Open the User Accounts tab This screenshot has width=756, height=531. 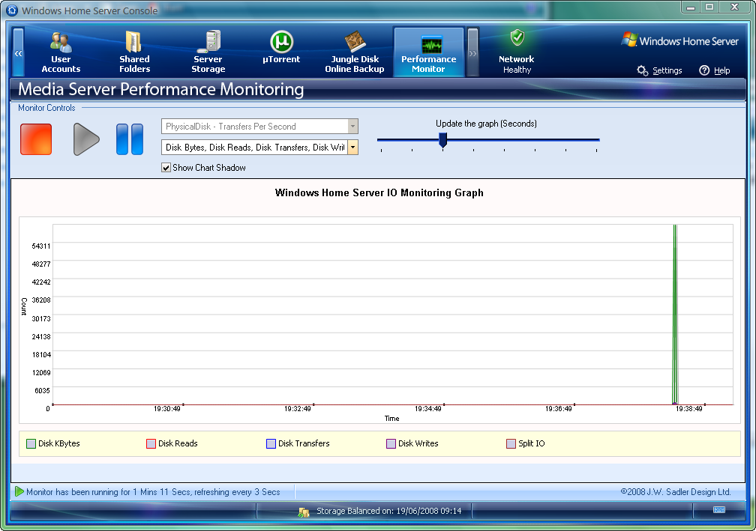(61, 52)
